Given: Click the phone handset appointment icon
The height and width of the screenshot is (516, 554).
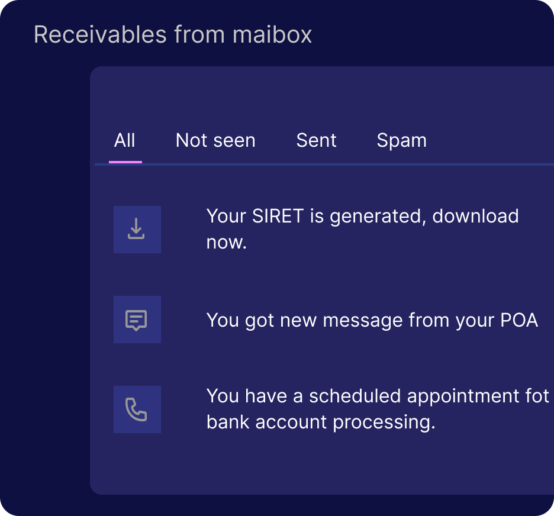Looking at the screenshot, I should pyautogui.click(x=137, y=409).
